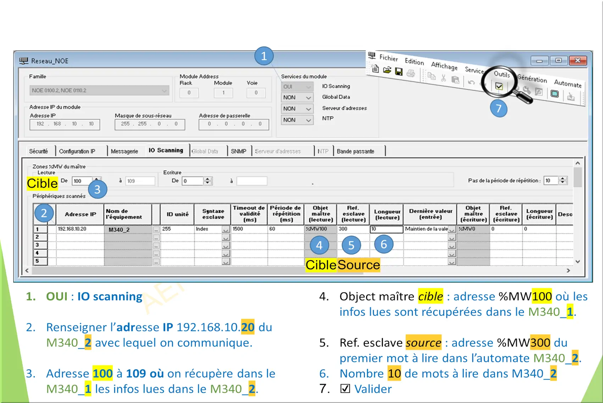Click the ID unité 255 cell

tap(177, 229)
